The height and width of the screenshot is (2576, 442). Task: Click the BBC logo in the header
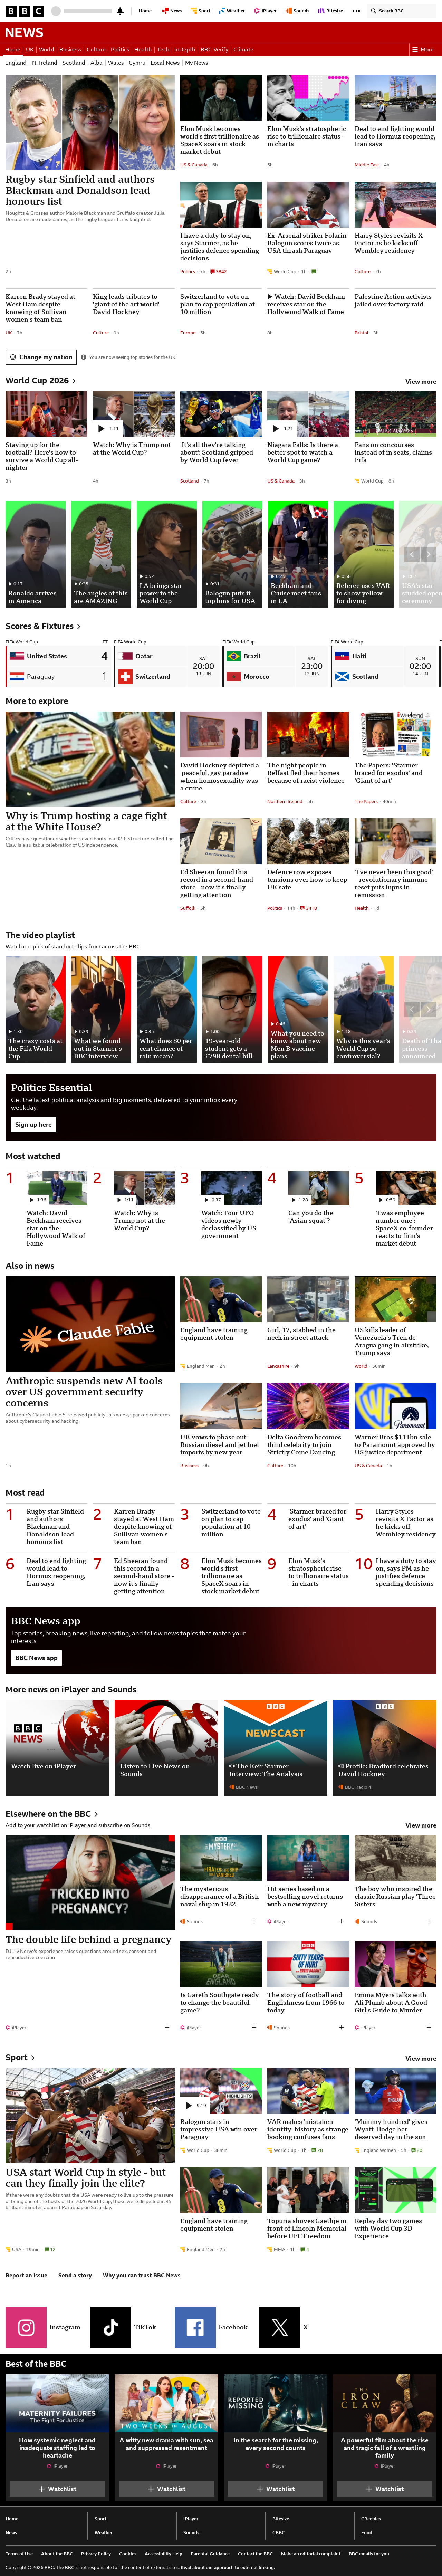(x=24, y=11)
